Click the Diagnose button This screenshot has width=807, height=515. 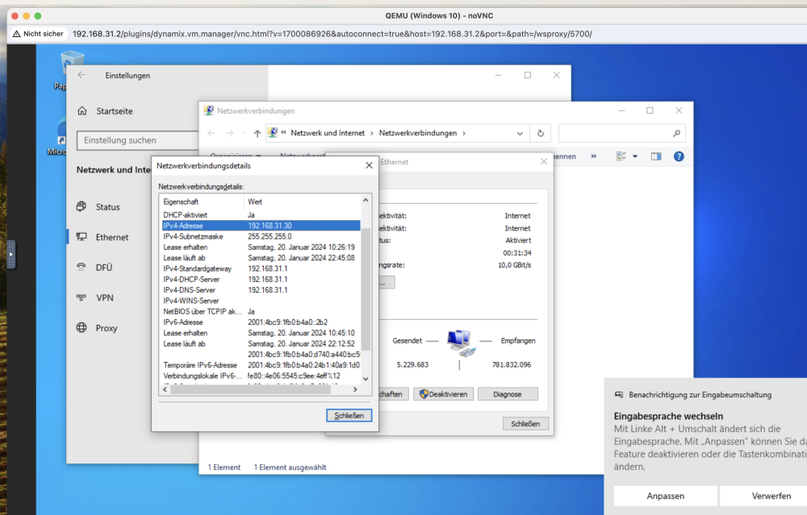point(508,394)
